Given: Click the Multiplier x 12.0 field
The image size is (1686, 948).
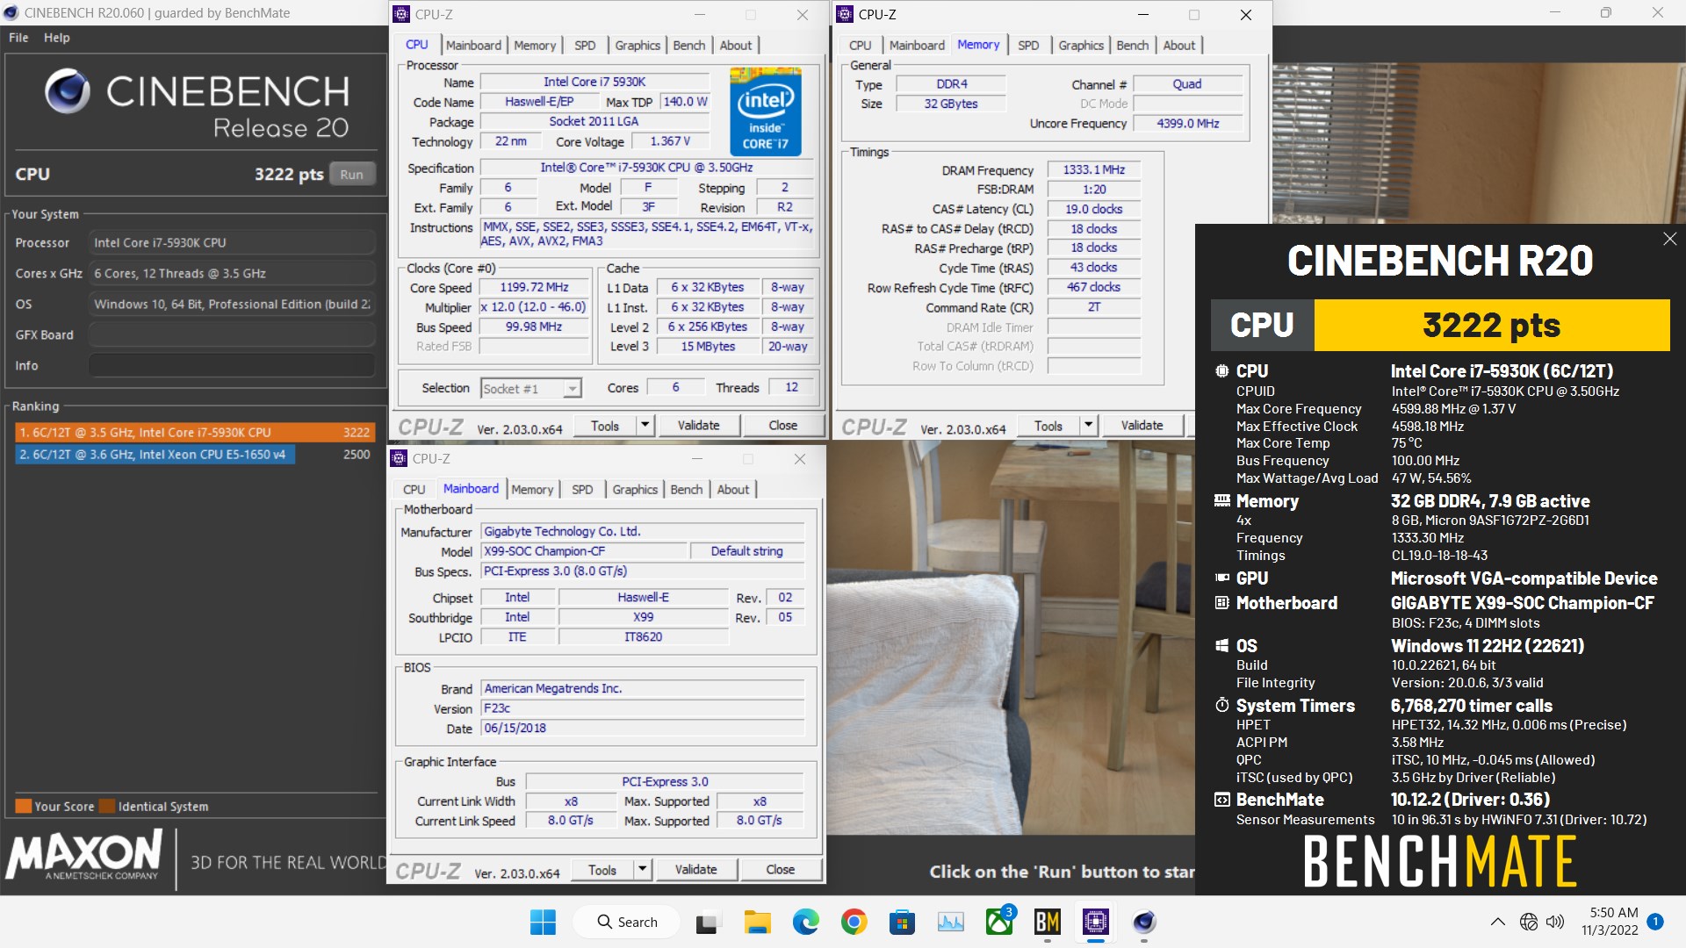Looking at the screenshot, I should coord(534,307).
